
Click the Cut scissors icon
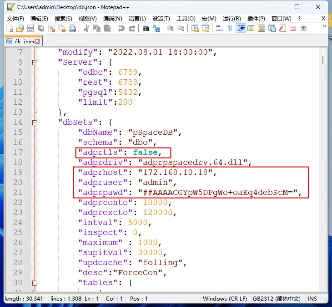[x=86, y=28]
